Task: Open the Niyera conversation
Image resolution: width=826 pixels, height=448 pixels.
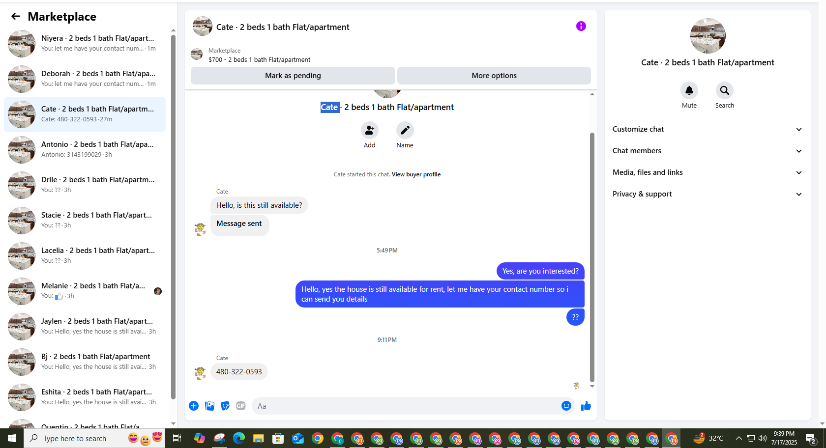Action: click(x=85, y=44)
